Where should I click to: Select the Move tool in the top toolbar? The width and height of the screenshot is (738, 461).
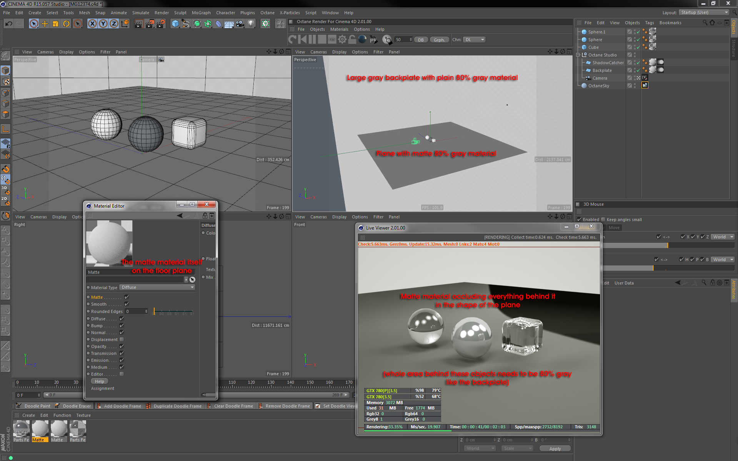[x=45, y=24]
